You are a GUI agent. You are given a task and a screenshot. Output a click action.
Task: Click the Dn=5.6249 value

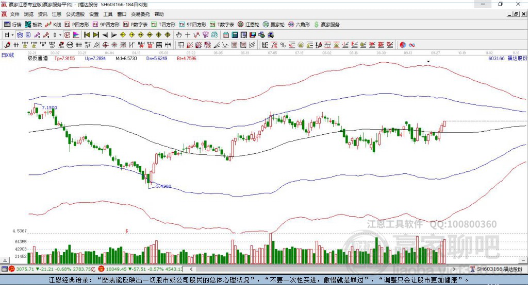point(157,59)
